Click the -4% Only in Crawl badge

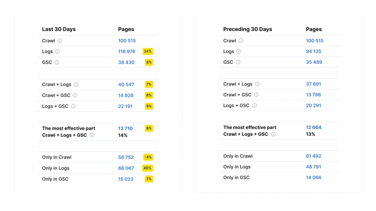[148, 157]
